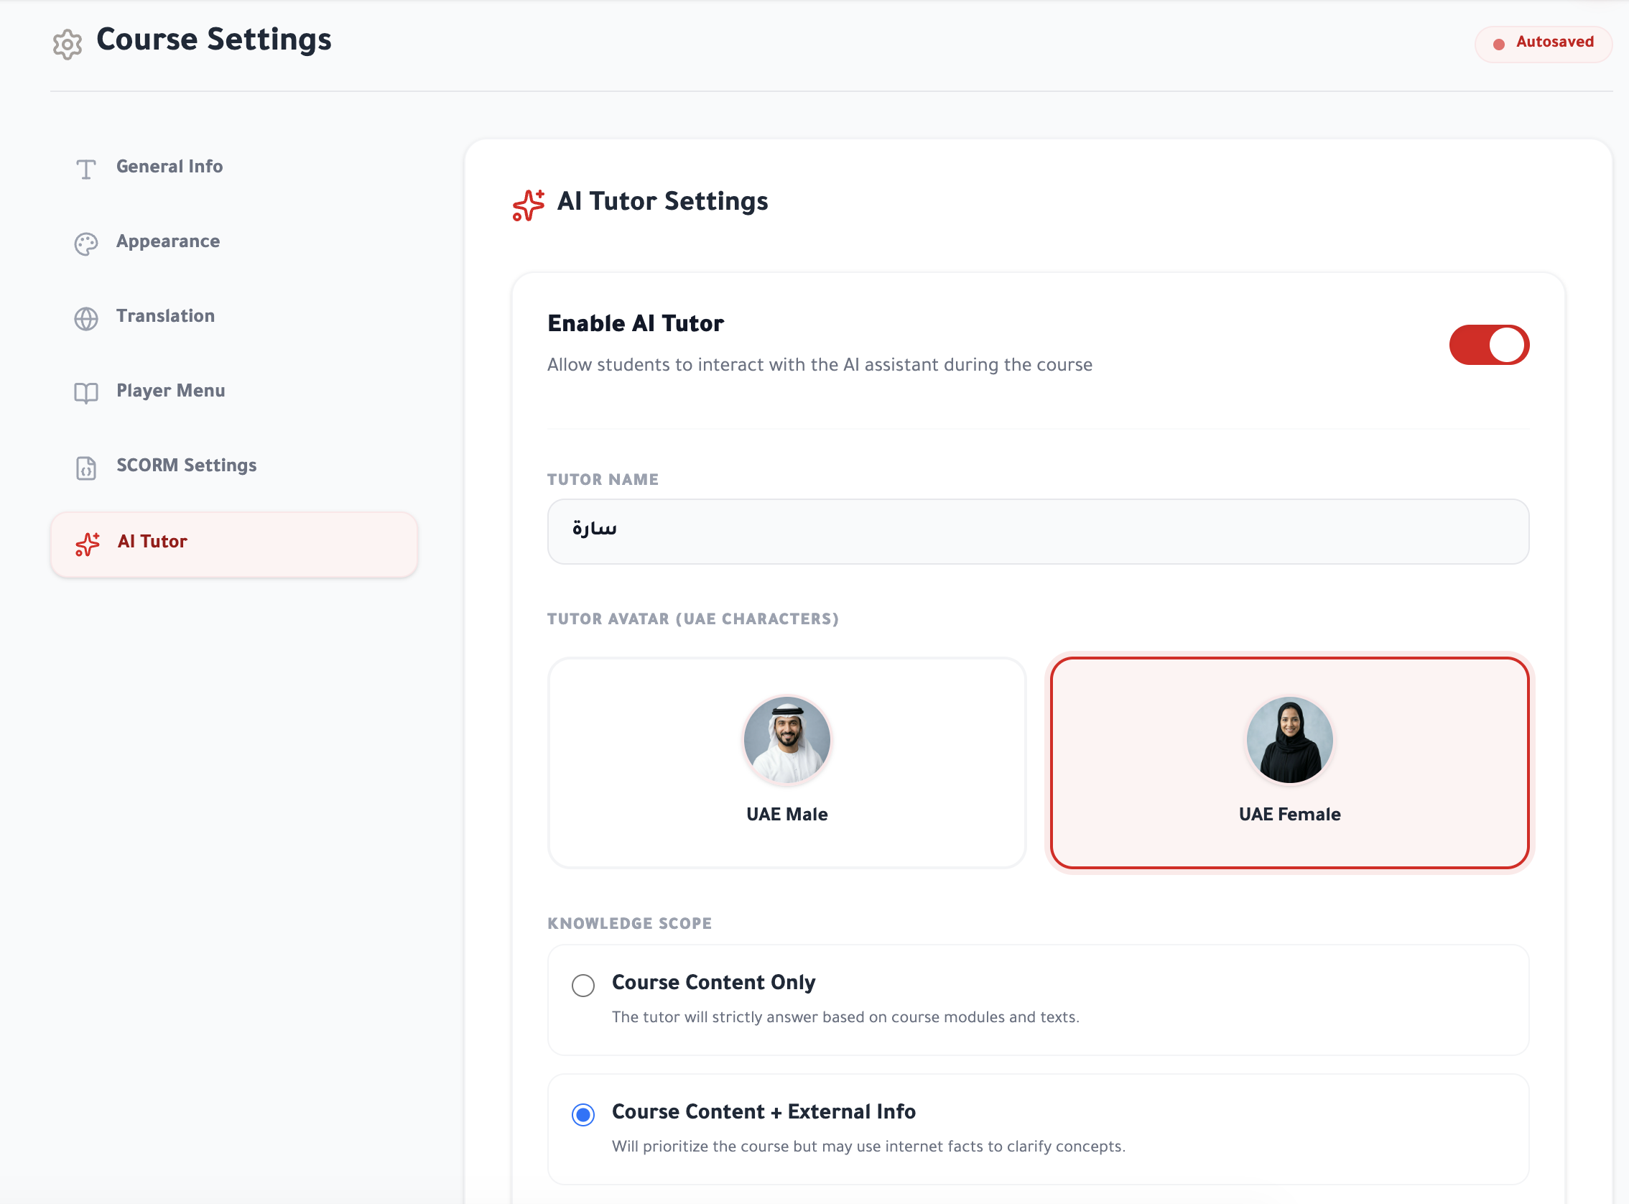Image resolution: width=1629 pixels, height=1204 pixels.
Task: Click the UAE Male caption text
Action: (x=786, y=815)
